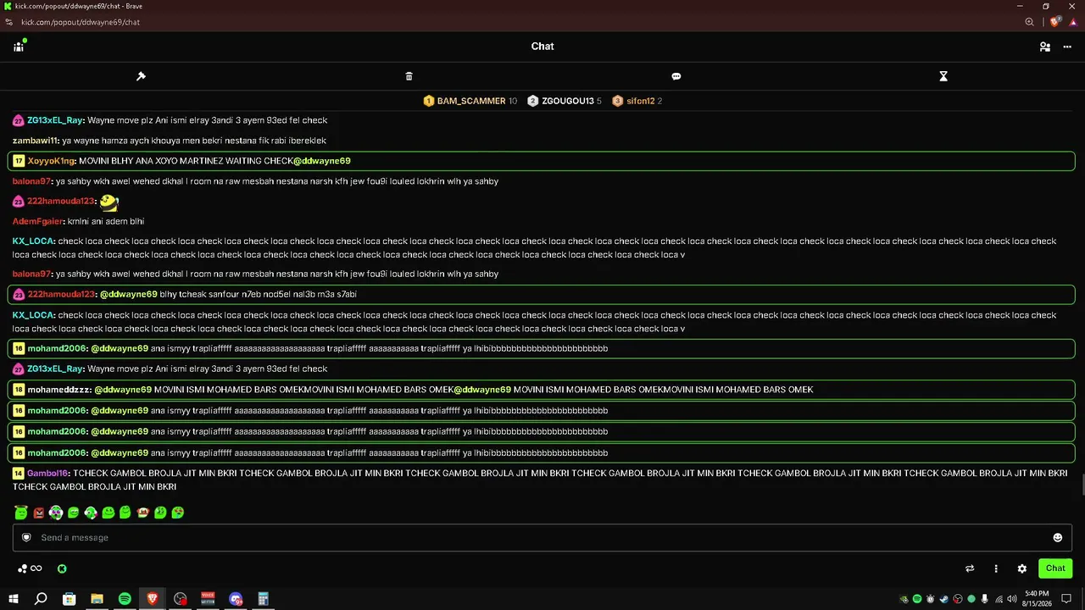Screen dimensions: 1085x610
Task: Select the trash deleted messages tab
Action: click(x=409, y=76)
